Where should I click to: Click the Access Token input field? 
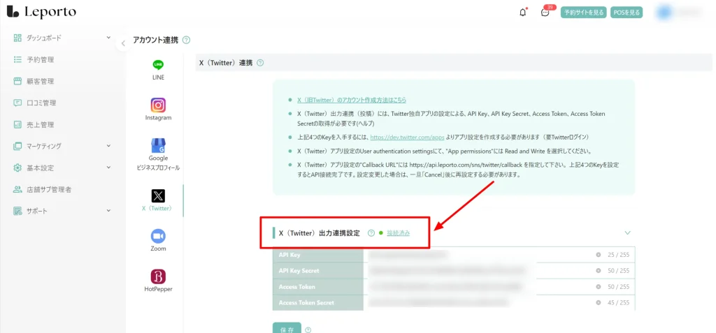click(475, 287)
